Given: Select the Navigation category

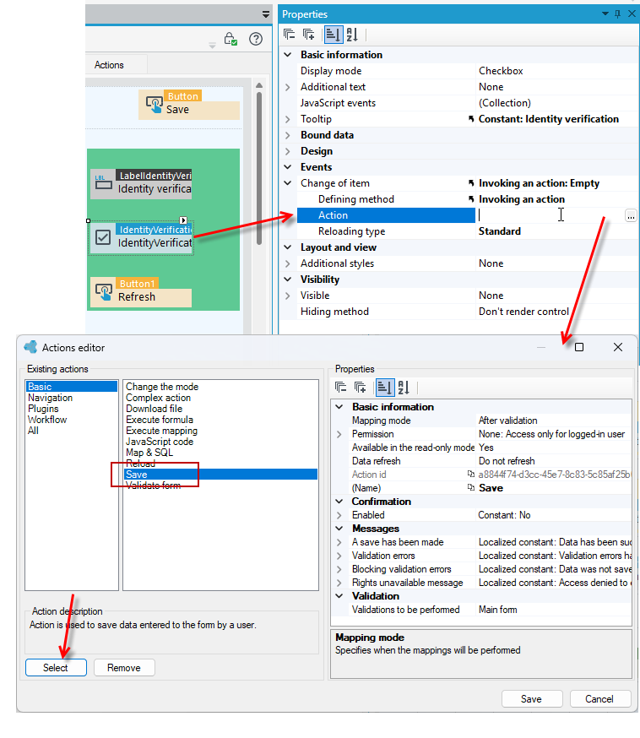Looking at the screenshot, I should pyautogui.click(x=50, y=398).
